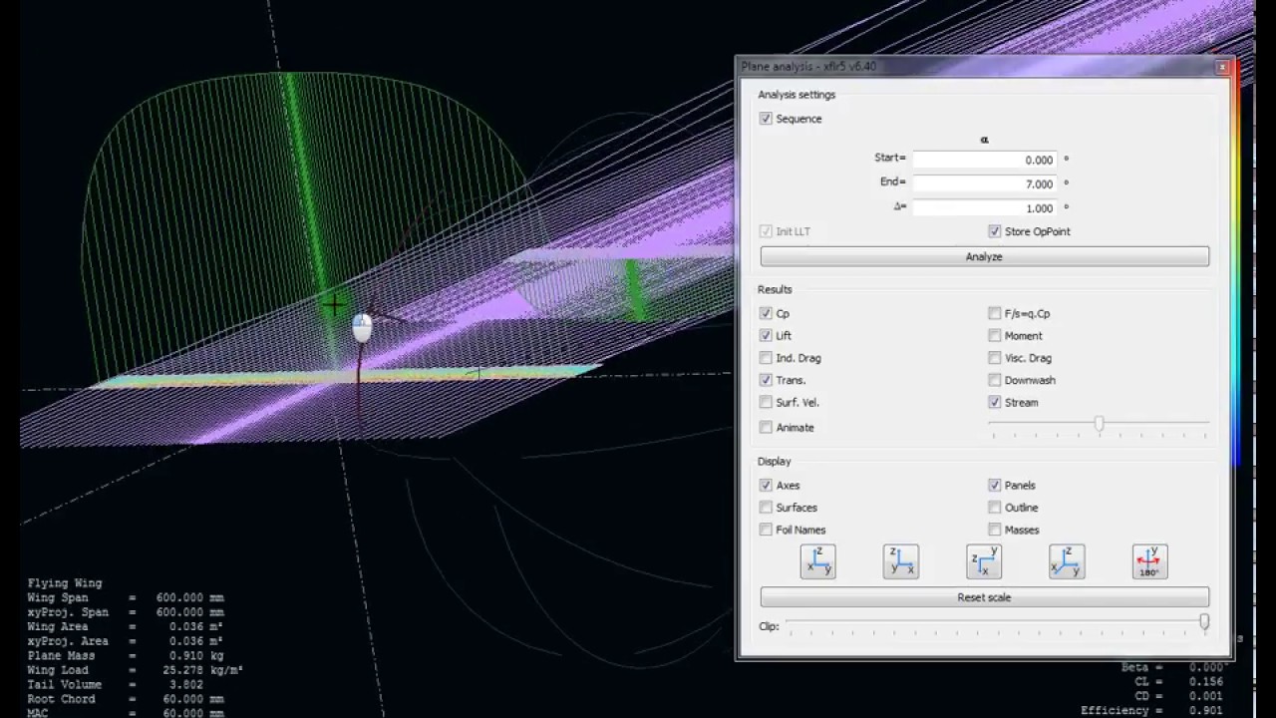Click the 'Flying Wing' plane name text
Viewport: 1276px width, 718px height.
[65, 583]
